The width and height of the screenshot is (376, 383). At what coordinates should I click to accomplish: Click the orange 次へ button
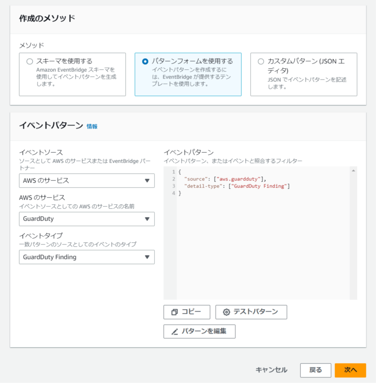350,370
